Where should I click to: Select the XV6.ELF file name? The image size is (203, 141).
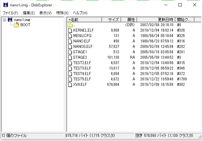(x=80, y=85)
